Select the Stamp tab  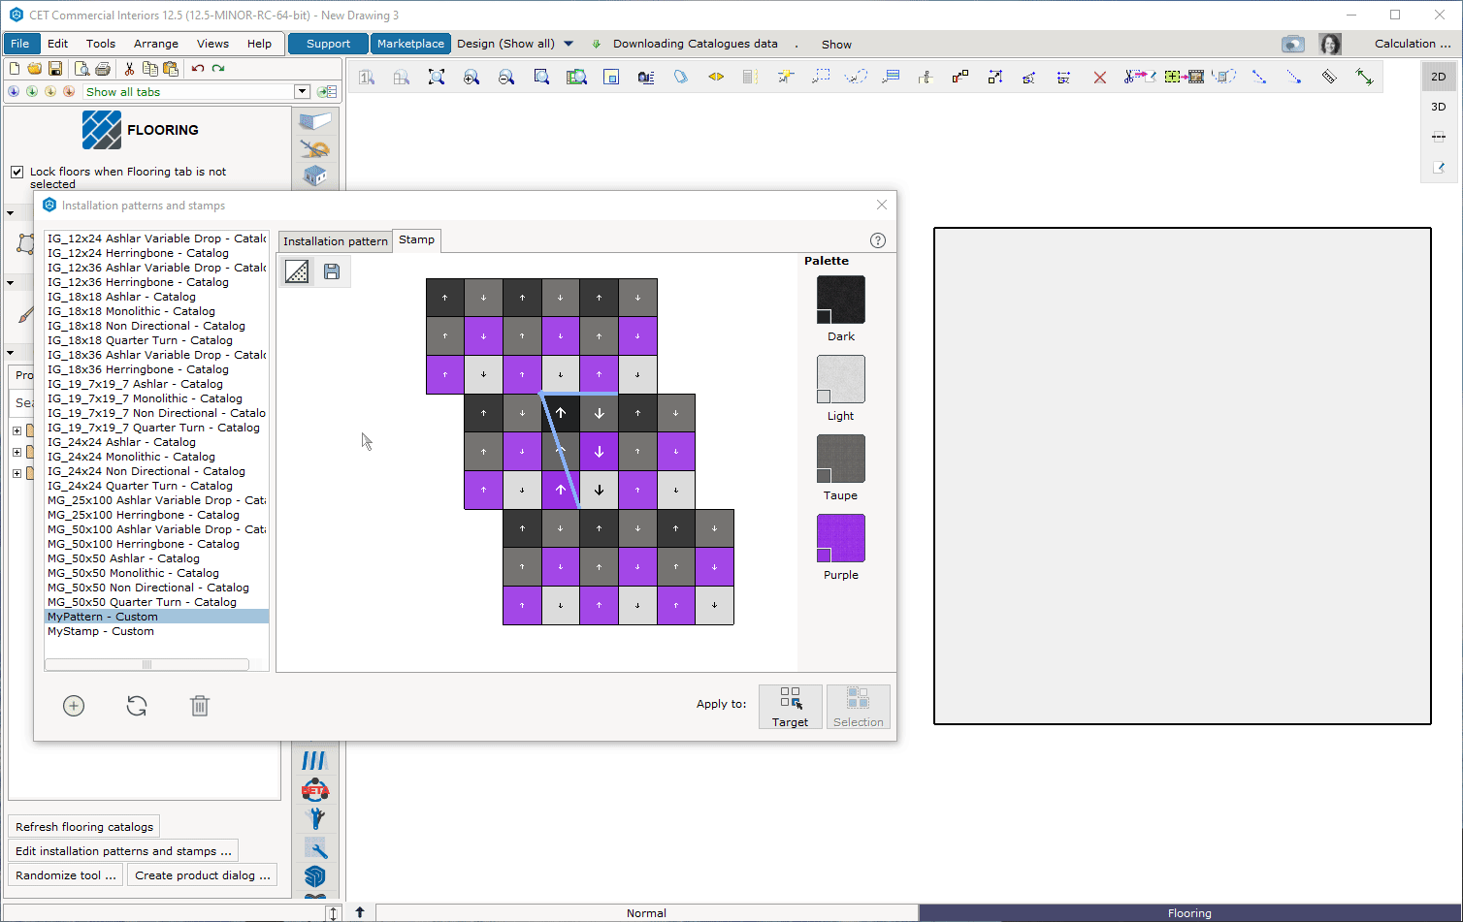(417, 239)
